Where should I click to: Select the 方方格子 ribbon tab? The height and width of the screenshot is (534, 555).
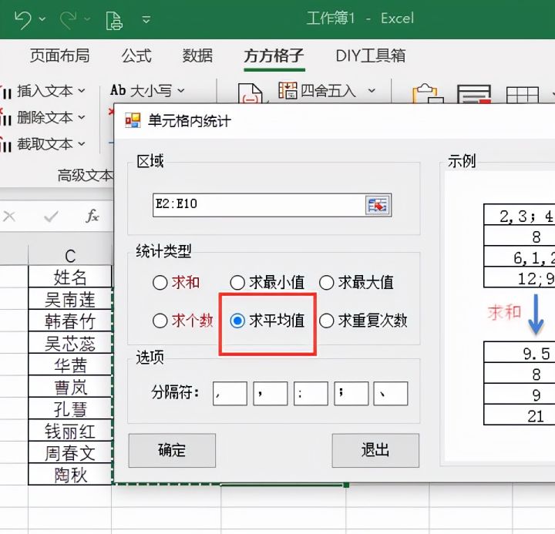[274, 55]
